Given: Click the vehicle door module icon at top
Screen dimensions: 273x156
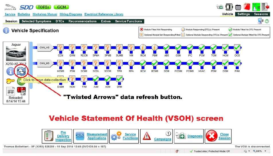Looking at the screenshot, I should click(229, 7).
